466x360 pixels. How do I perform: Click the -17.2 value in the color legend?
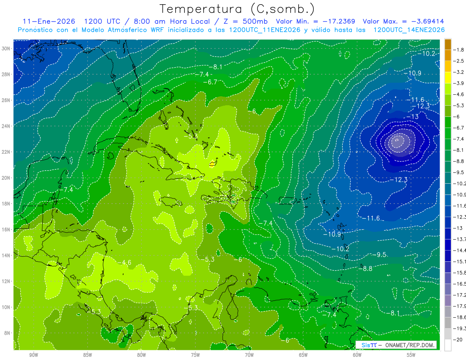point(459,295)
